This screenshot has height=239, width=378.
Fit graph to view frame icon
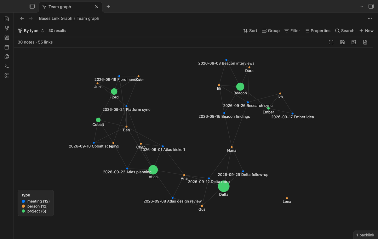[331, 42]
